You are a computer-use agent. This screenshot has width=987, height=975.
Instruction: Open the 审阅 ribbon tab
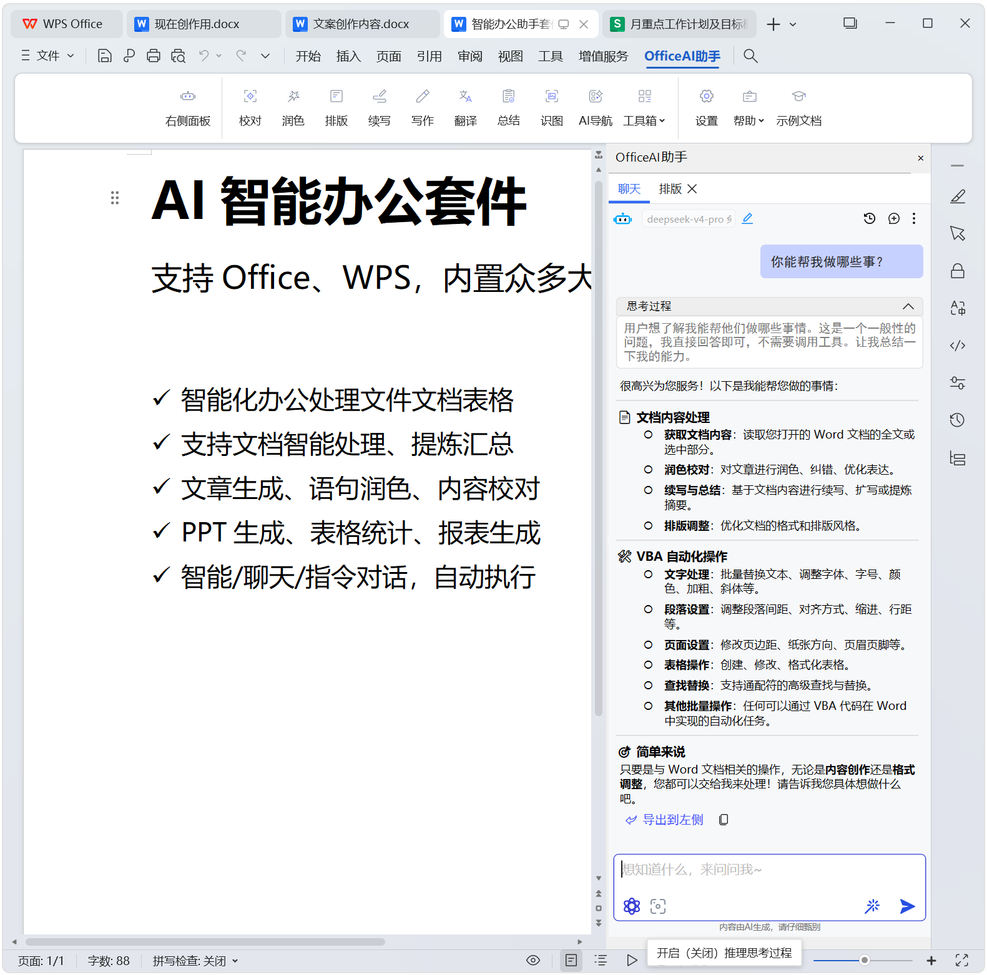click(470, 56)
